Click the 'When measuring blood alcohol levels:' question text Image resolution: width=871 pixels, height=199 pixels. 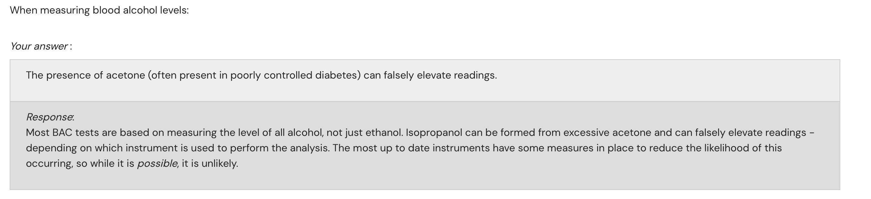99,10
